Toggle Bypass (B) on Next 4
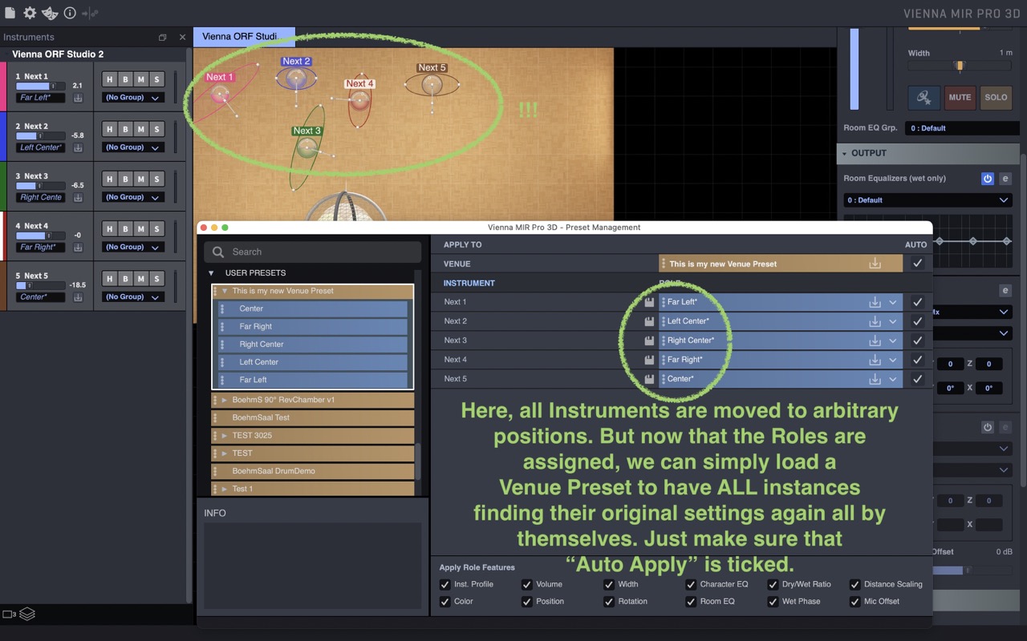The image size is (1027, 641). (125, 228)
